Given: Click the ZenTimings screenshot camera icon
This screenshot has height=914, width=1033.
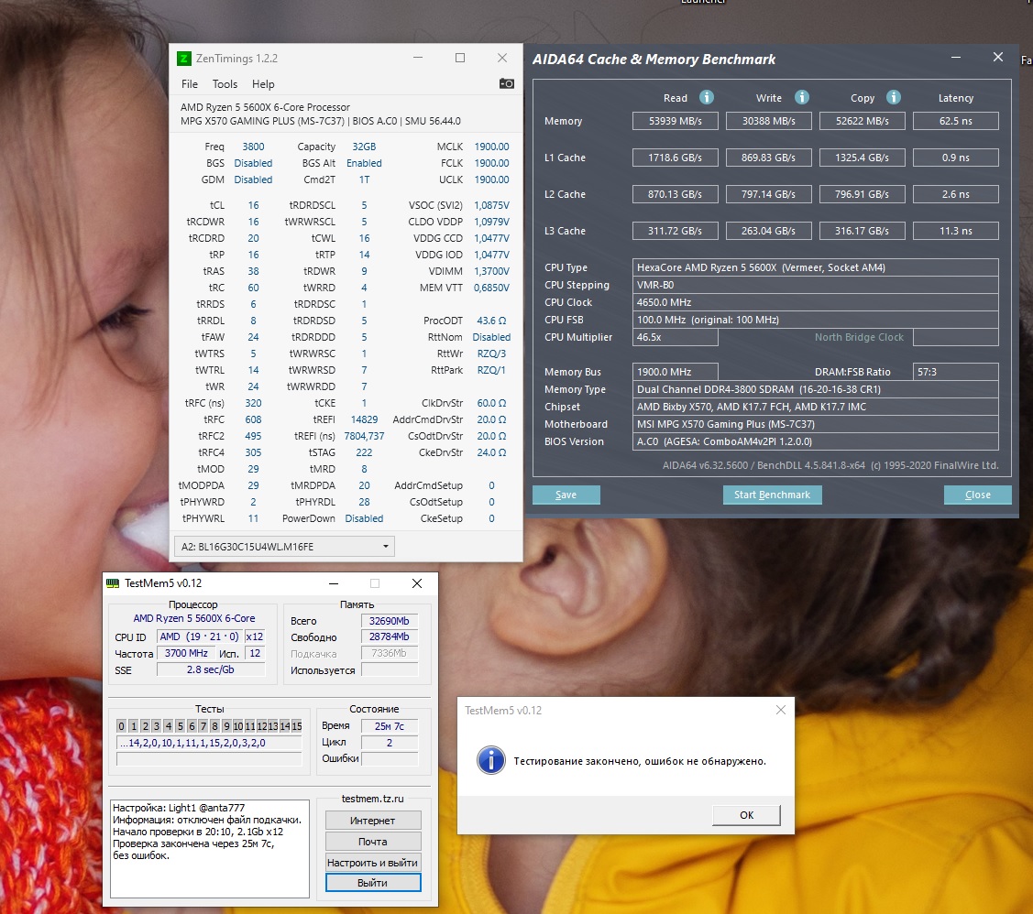Looking at the screenshot, I should click(x=507, y=83).
